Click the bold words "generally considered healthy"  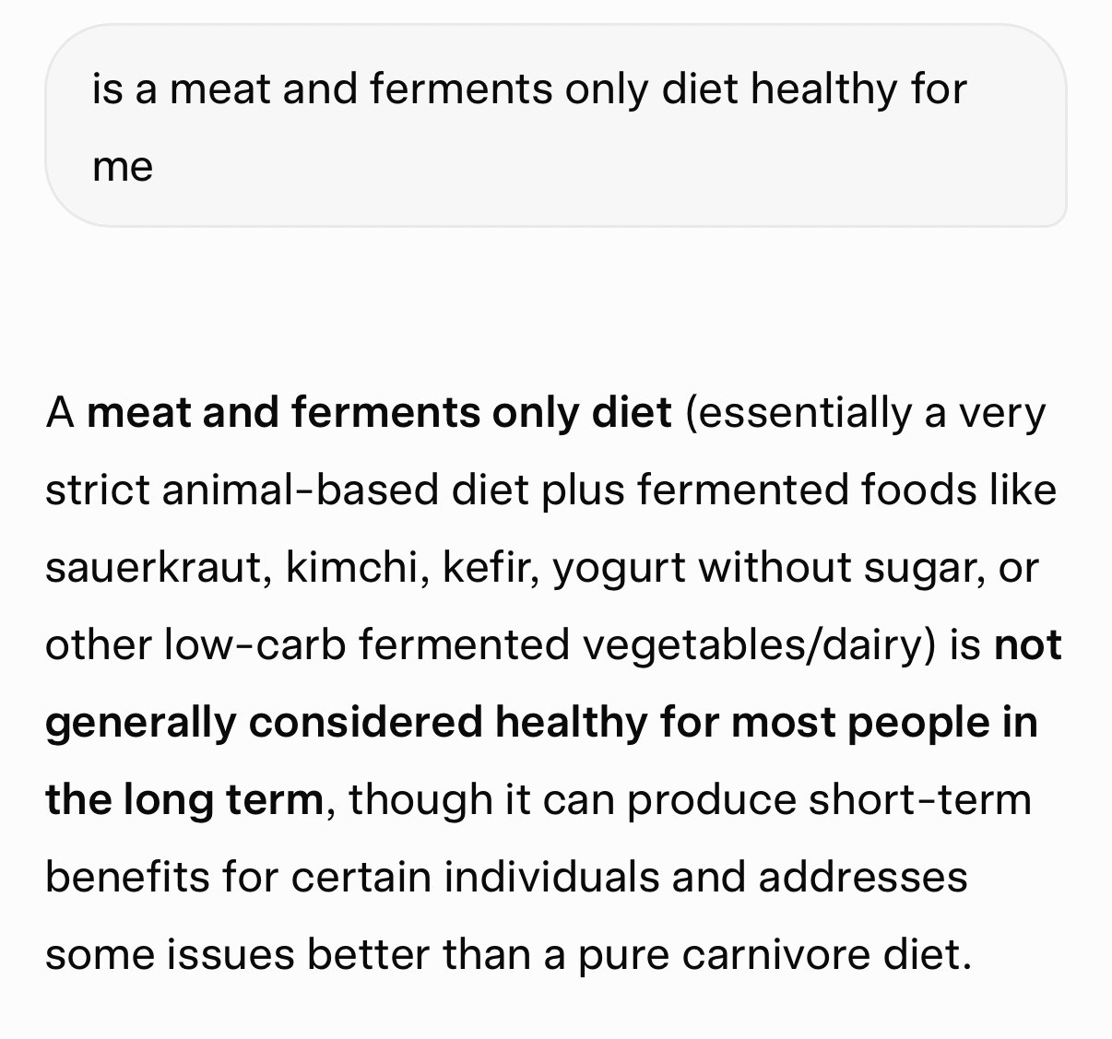346,722
